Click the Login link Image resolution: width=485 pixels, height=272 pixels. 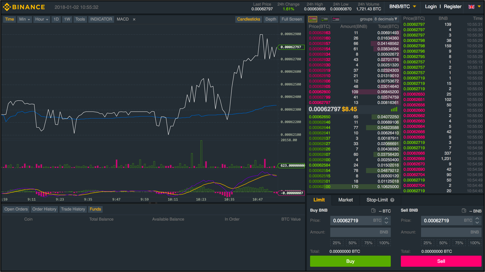[x=431, y=7]
